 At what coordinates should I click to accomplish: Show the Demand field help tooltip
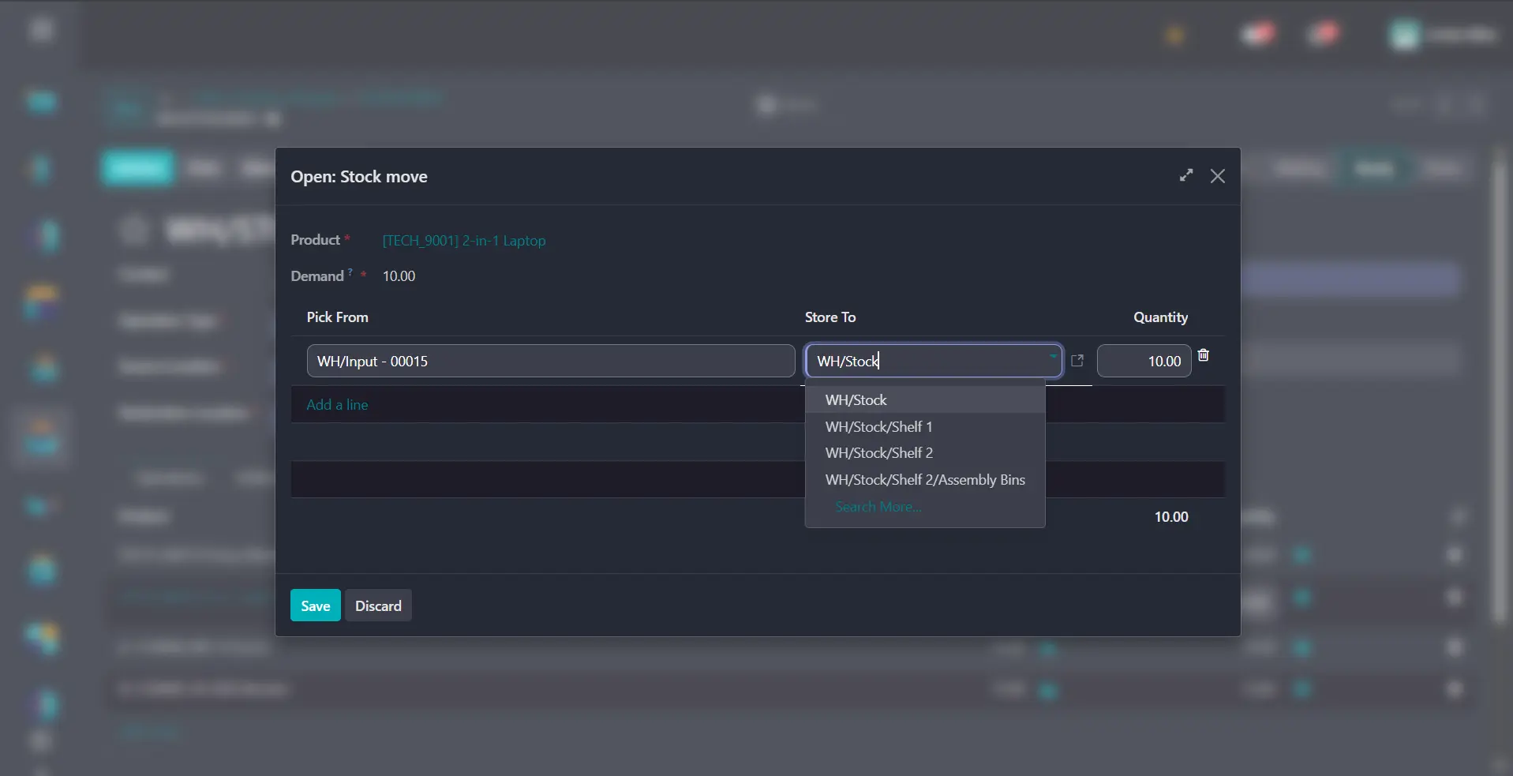[x=350, y=272]
